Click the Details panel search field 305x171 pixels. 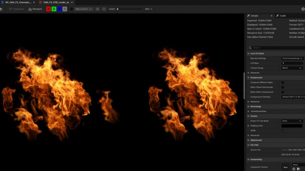277,48
